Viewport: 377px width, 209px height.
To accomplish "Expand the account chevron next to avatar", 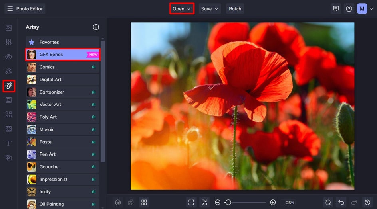I will [371, 9].
